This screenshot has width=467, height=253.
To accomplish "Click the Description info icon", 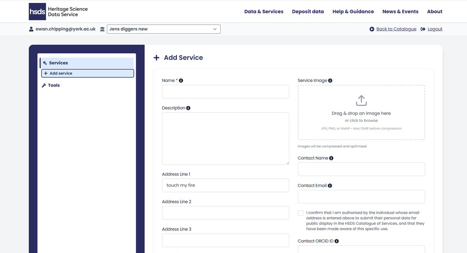I will point(188,108).
